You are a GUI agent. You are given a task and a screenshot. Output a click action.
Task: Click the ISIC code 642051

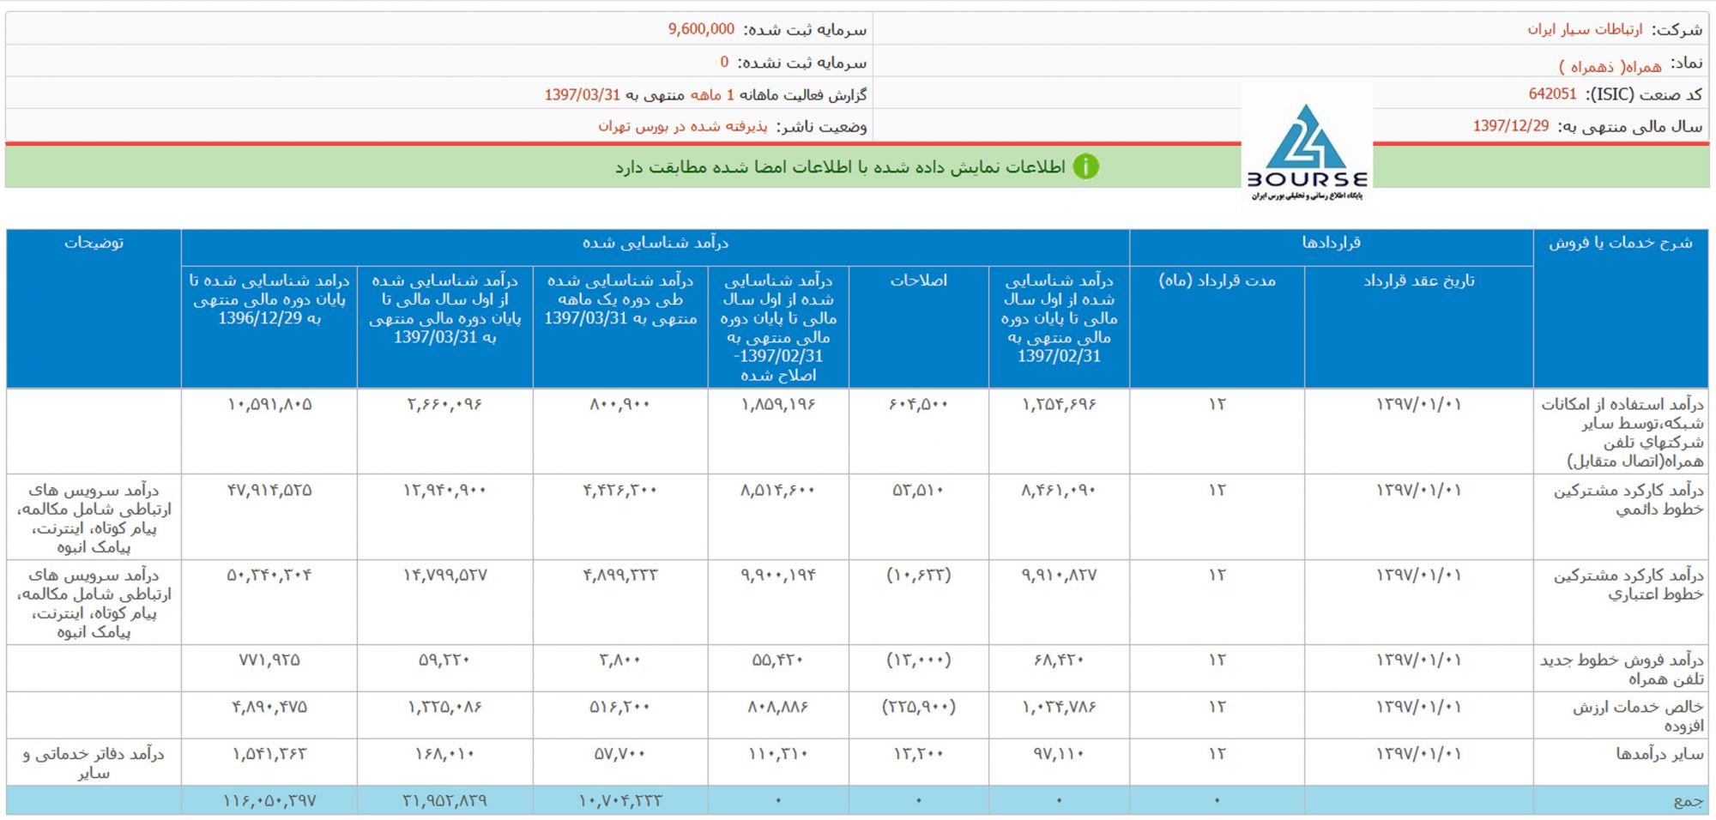[x=1552, y=94]
